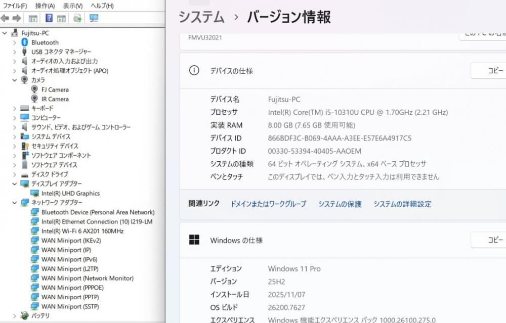Collapse the カメラ category in device tree
506x323 pixels.
(15, 80)
